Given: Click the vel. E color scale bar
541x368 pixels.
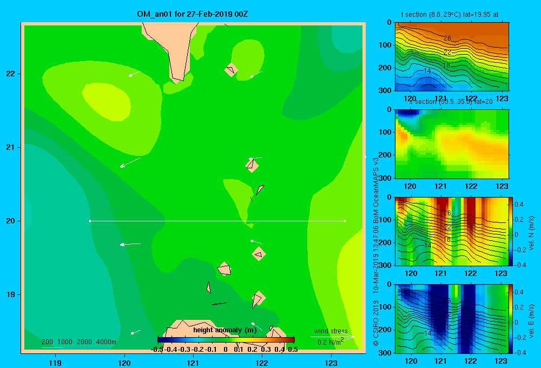Looking at the screenshot, I should (511, 319).
